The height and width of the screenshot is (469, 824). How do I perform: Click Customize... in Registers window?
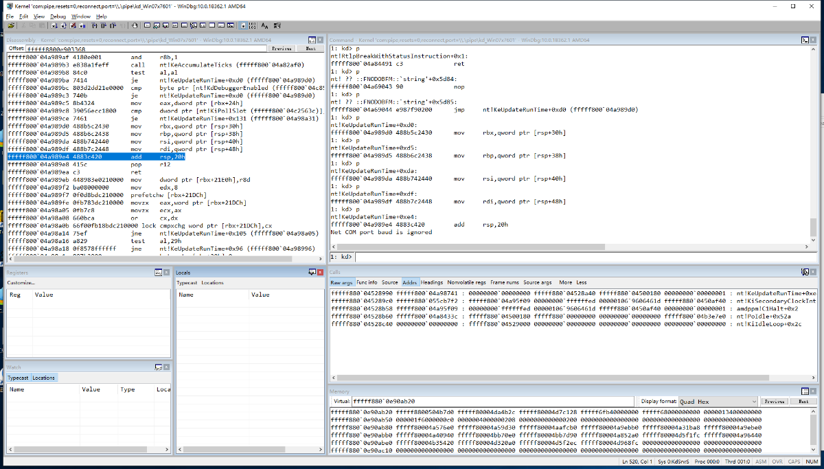point(21,282)
